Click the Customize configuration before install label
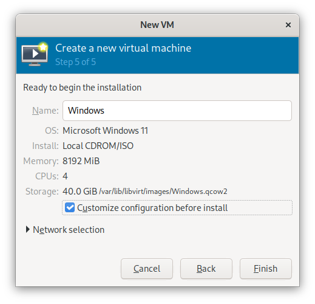This screenshot has width=315, height=304. 152,208
